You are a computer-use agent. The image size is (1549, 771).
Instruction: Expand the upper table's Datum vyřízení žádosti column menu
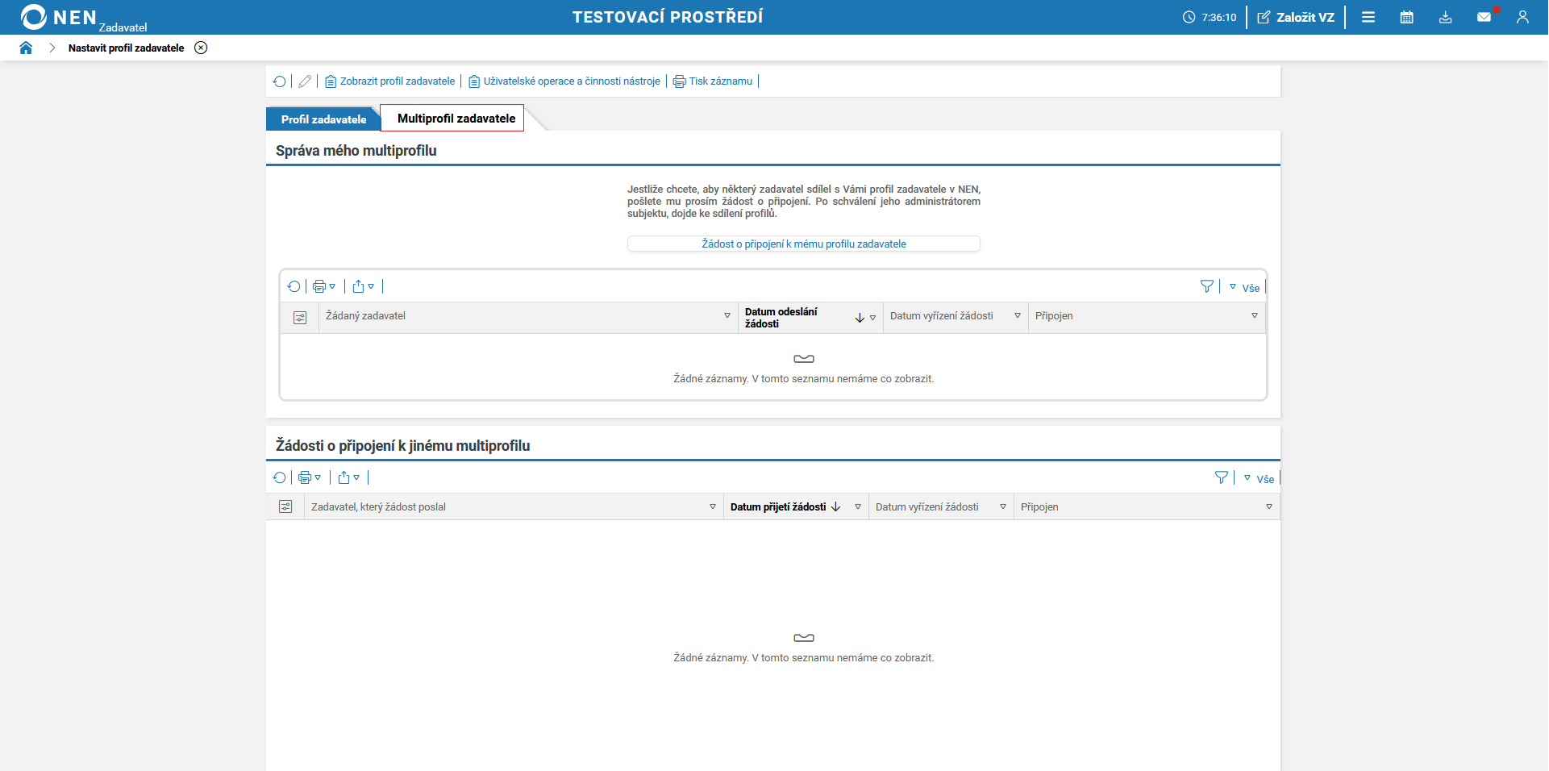click(x=1018, y=315)
